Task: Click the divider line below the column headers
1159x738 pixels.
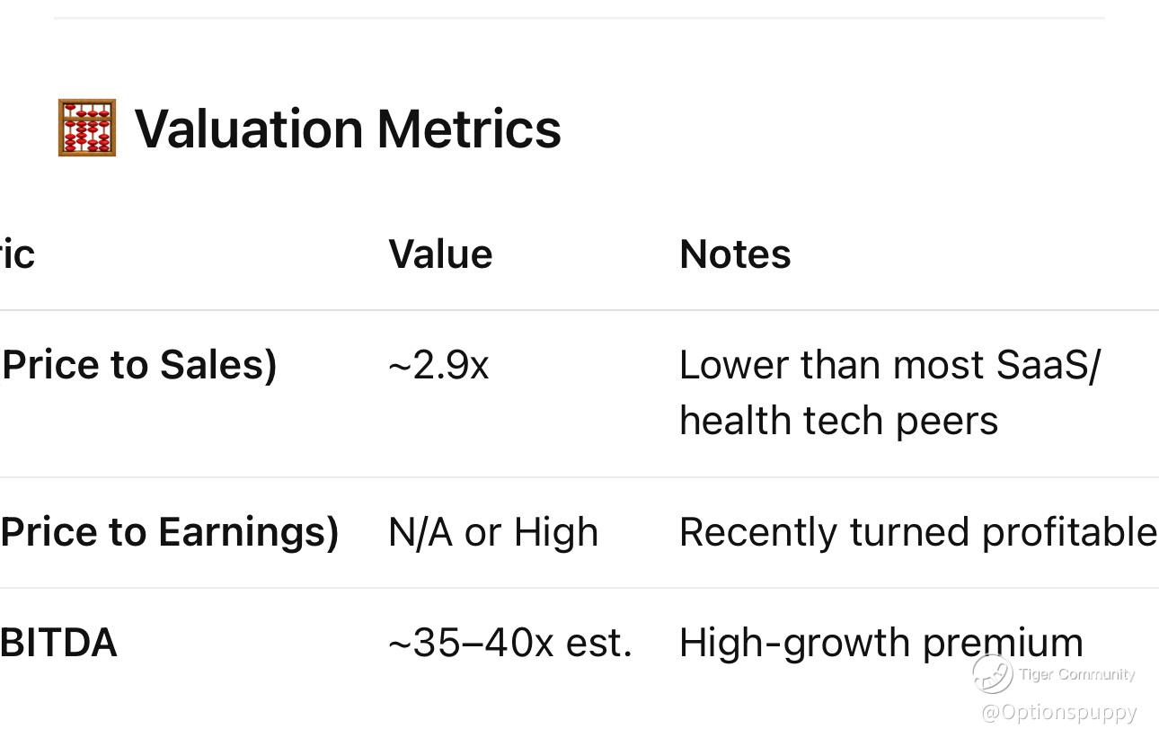Action: (x=579, y=310)
